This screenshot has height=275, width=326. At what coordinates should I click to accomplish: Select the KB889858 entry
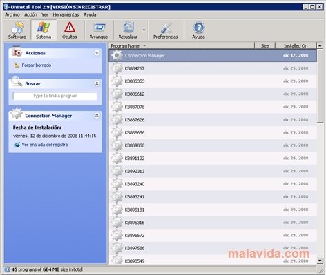[x=213, y=145]
